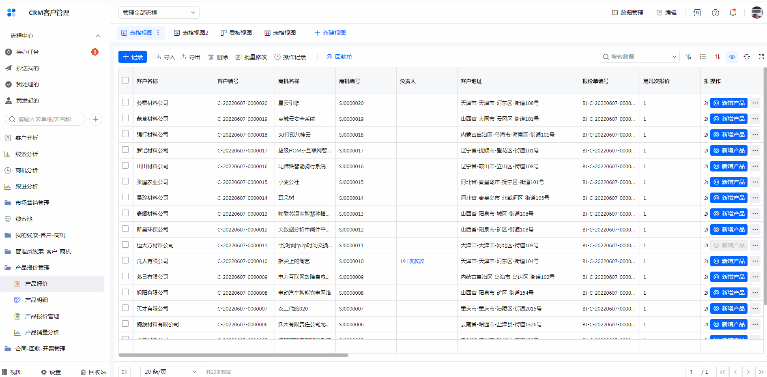The height and width of the screenshot is (377, 767).
Task: Open more options for 蒙莫材料公司 row
Action: pyautogui.click(x=755, y=119)
